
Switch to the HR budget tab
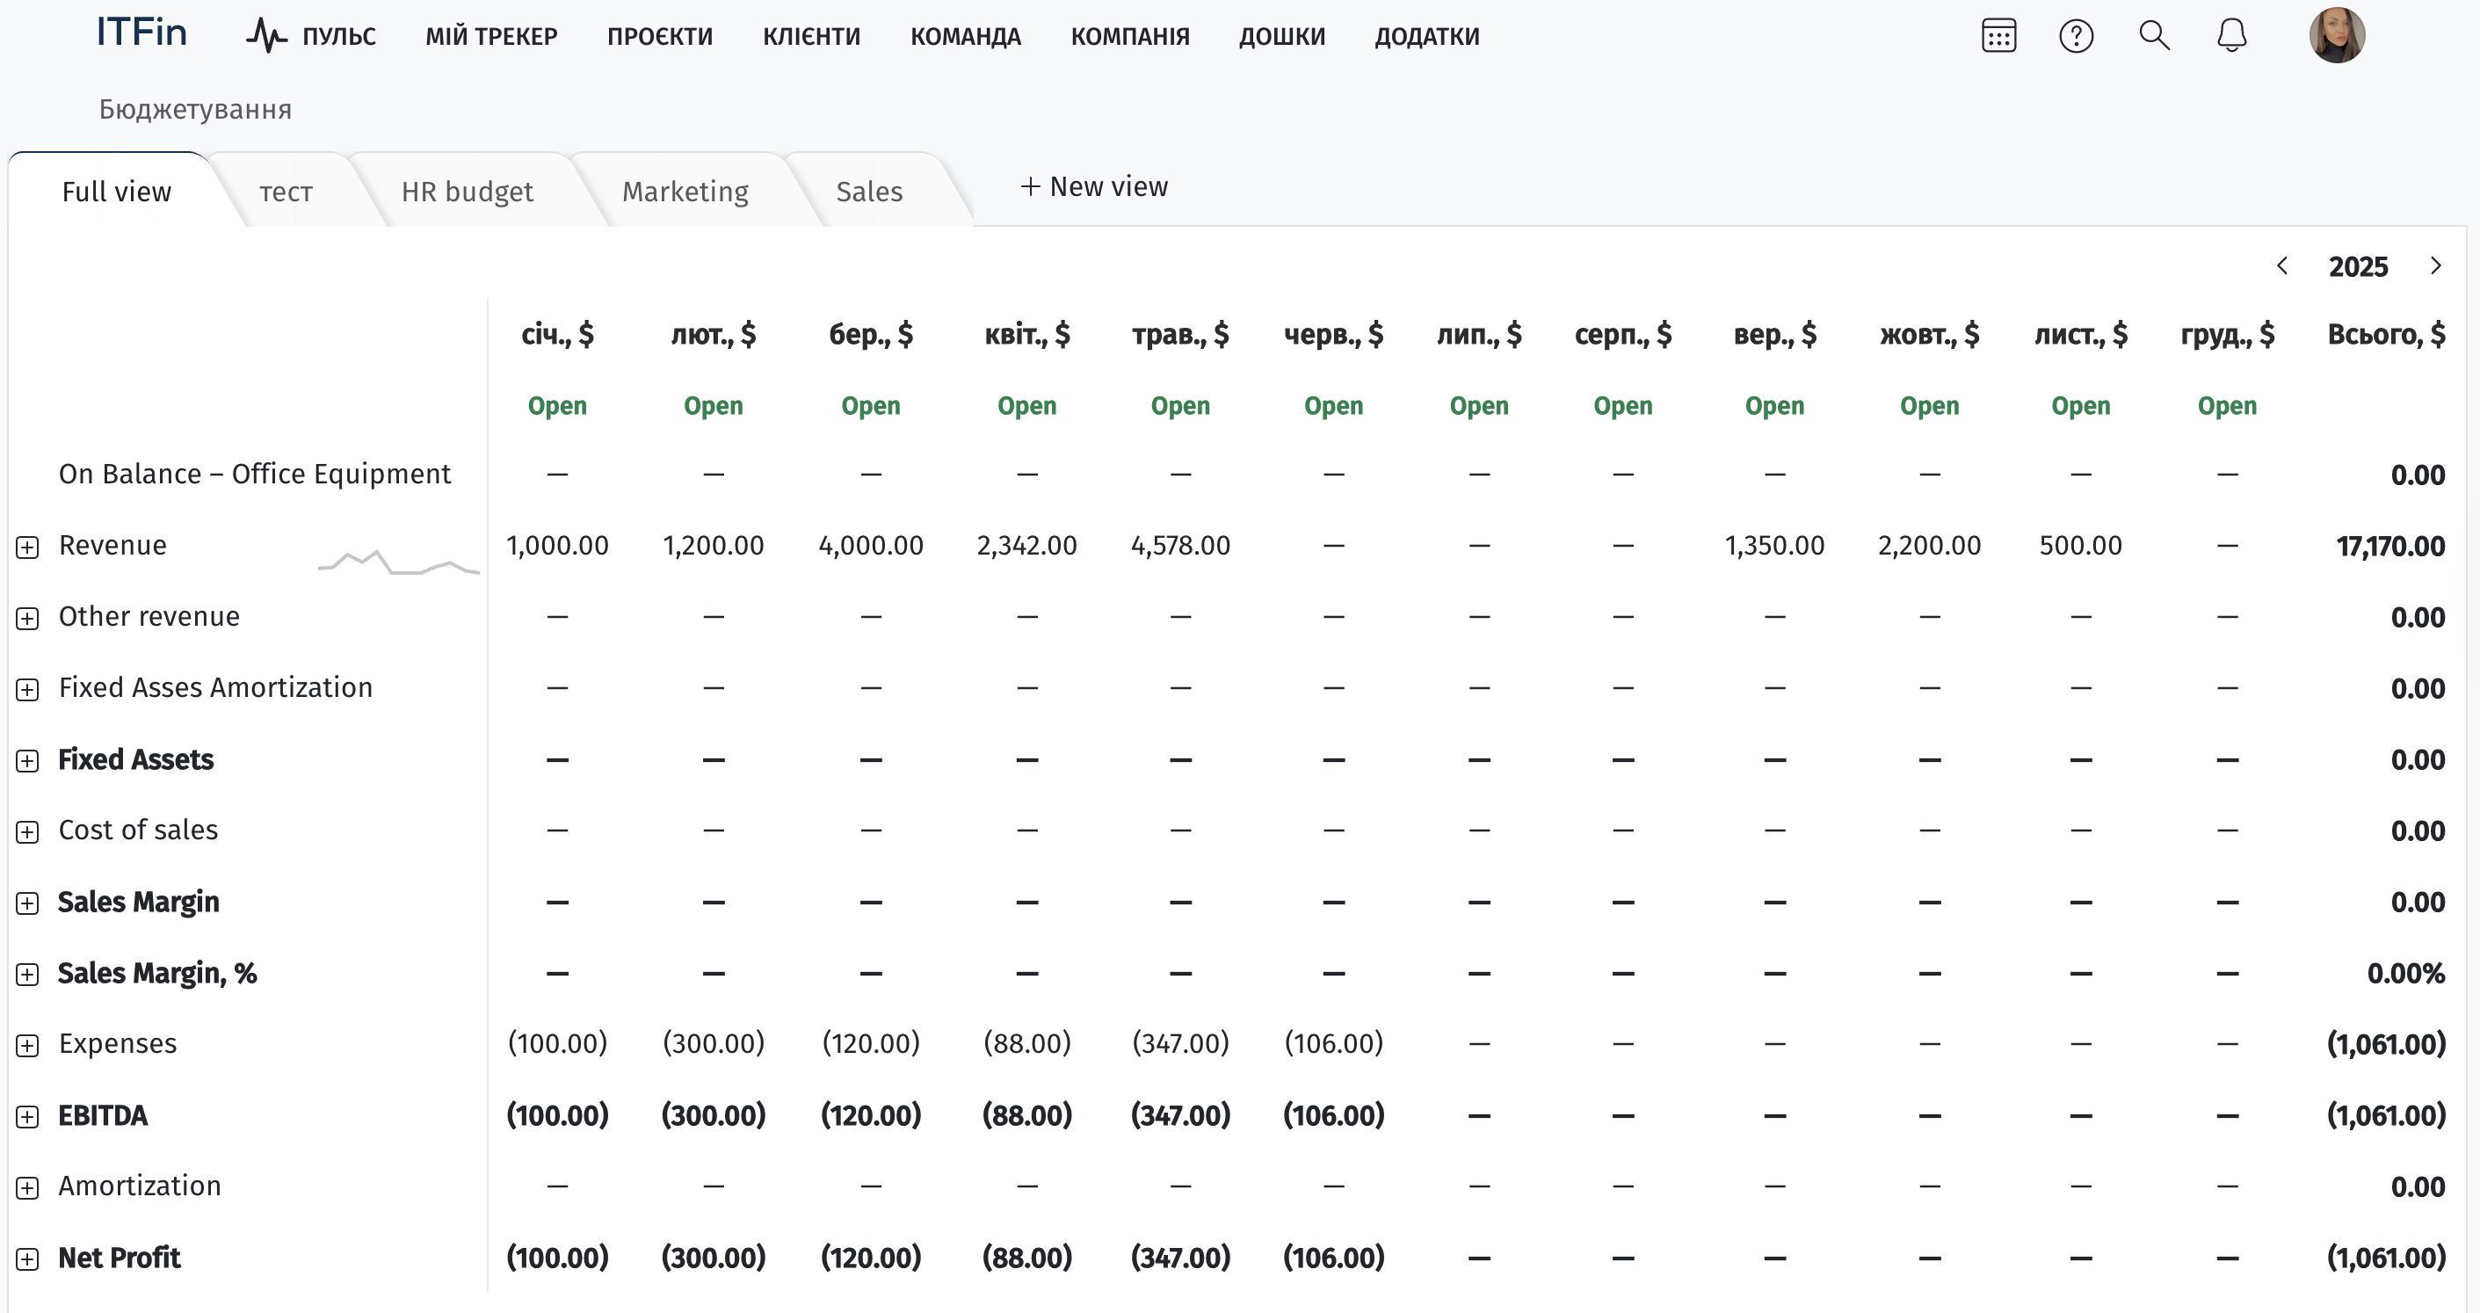[467, 192]
